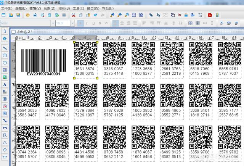Select the parallelogram shape tool
The image size is (244, 166).
5,157
